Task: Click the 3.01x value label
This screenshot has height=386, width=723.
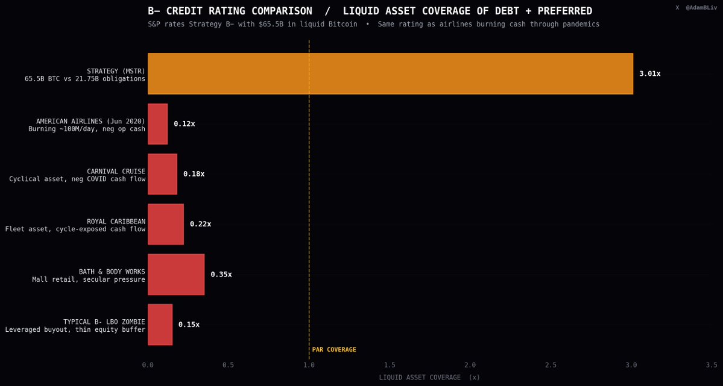Action: coord(649,73)
